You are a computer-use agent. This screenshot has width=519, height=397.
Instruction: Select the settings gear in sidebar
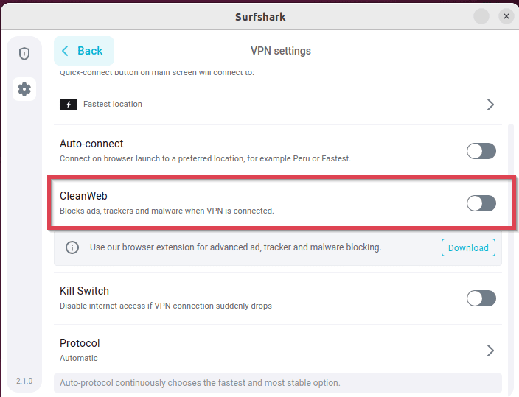pyautogui.click(x=24, y=89)
